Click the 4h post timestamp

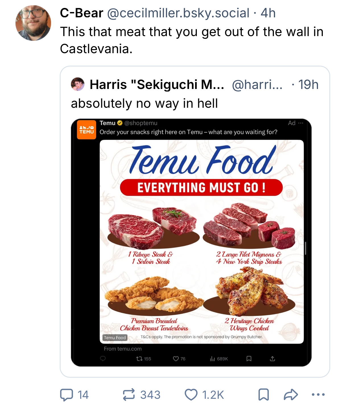click(x=268, y=13)
